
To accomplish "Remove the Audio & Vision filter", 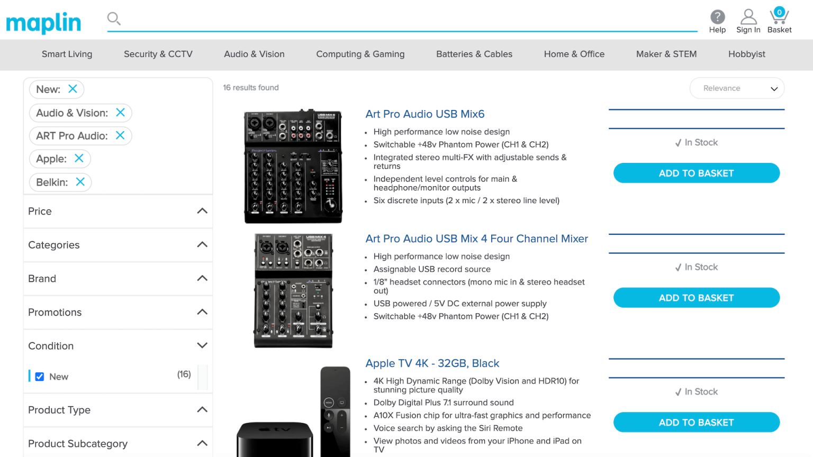I will pyautogui.click(x=120, y=113).
